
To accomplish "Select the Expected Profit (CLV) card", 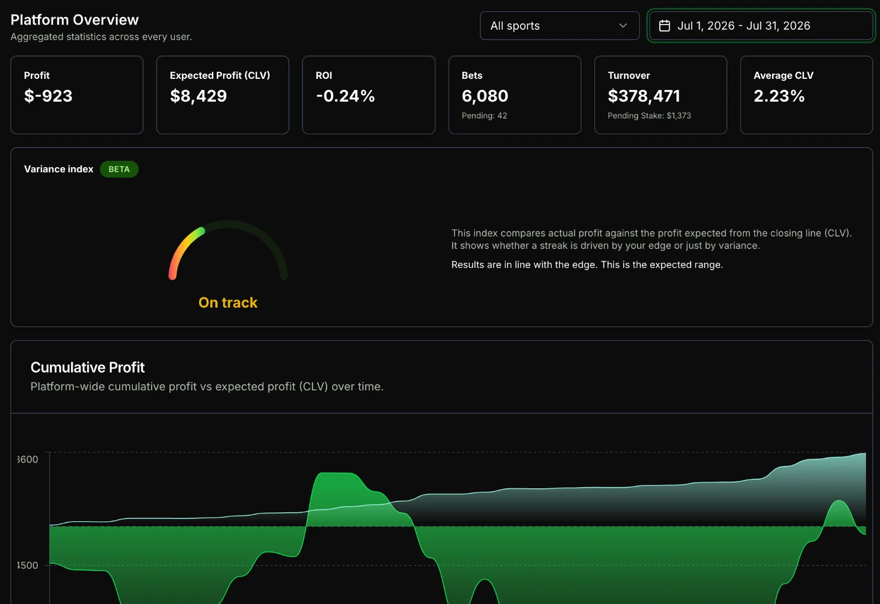I will point(223,95).
